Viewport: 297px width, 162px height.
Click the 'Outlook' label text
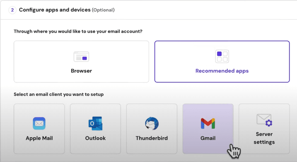[95, 138]
